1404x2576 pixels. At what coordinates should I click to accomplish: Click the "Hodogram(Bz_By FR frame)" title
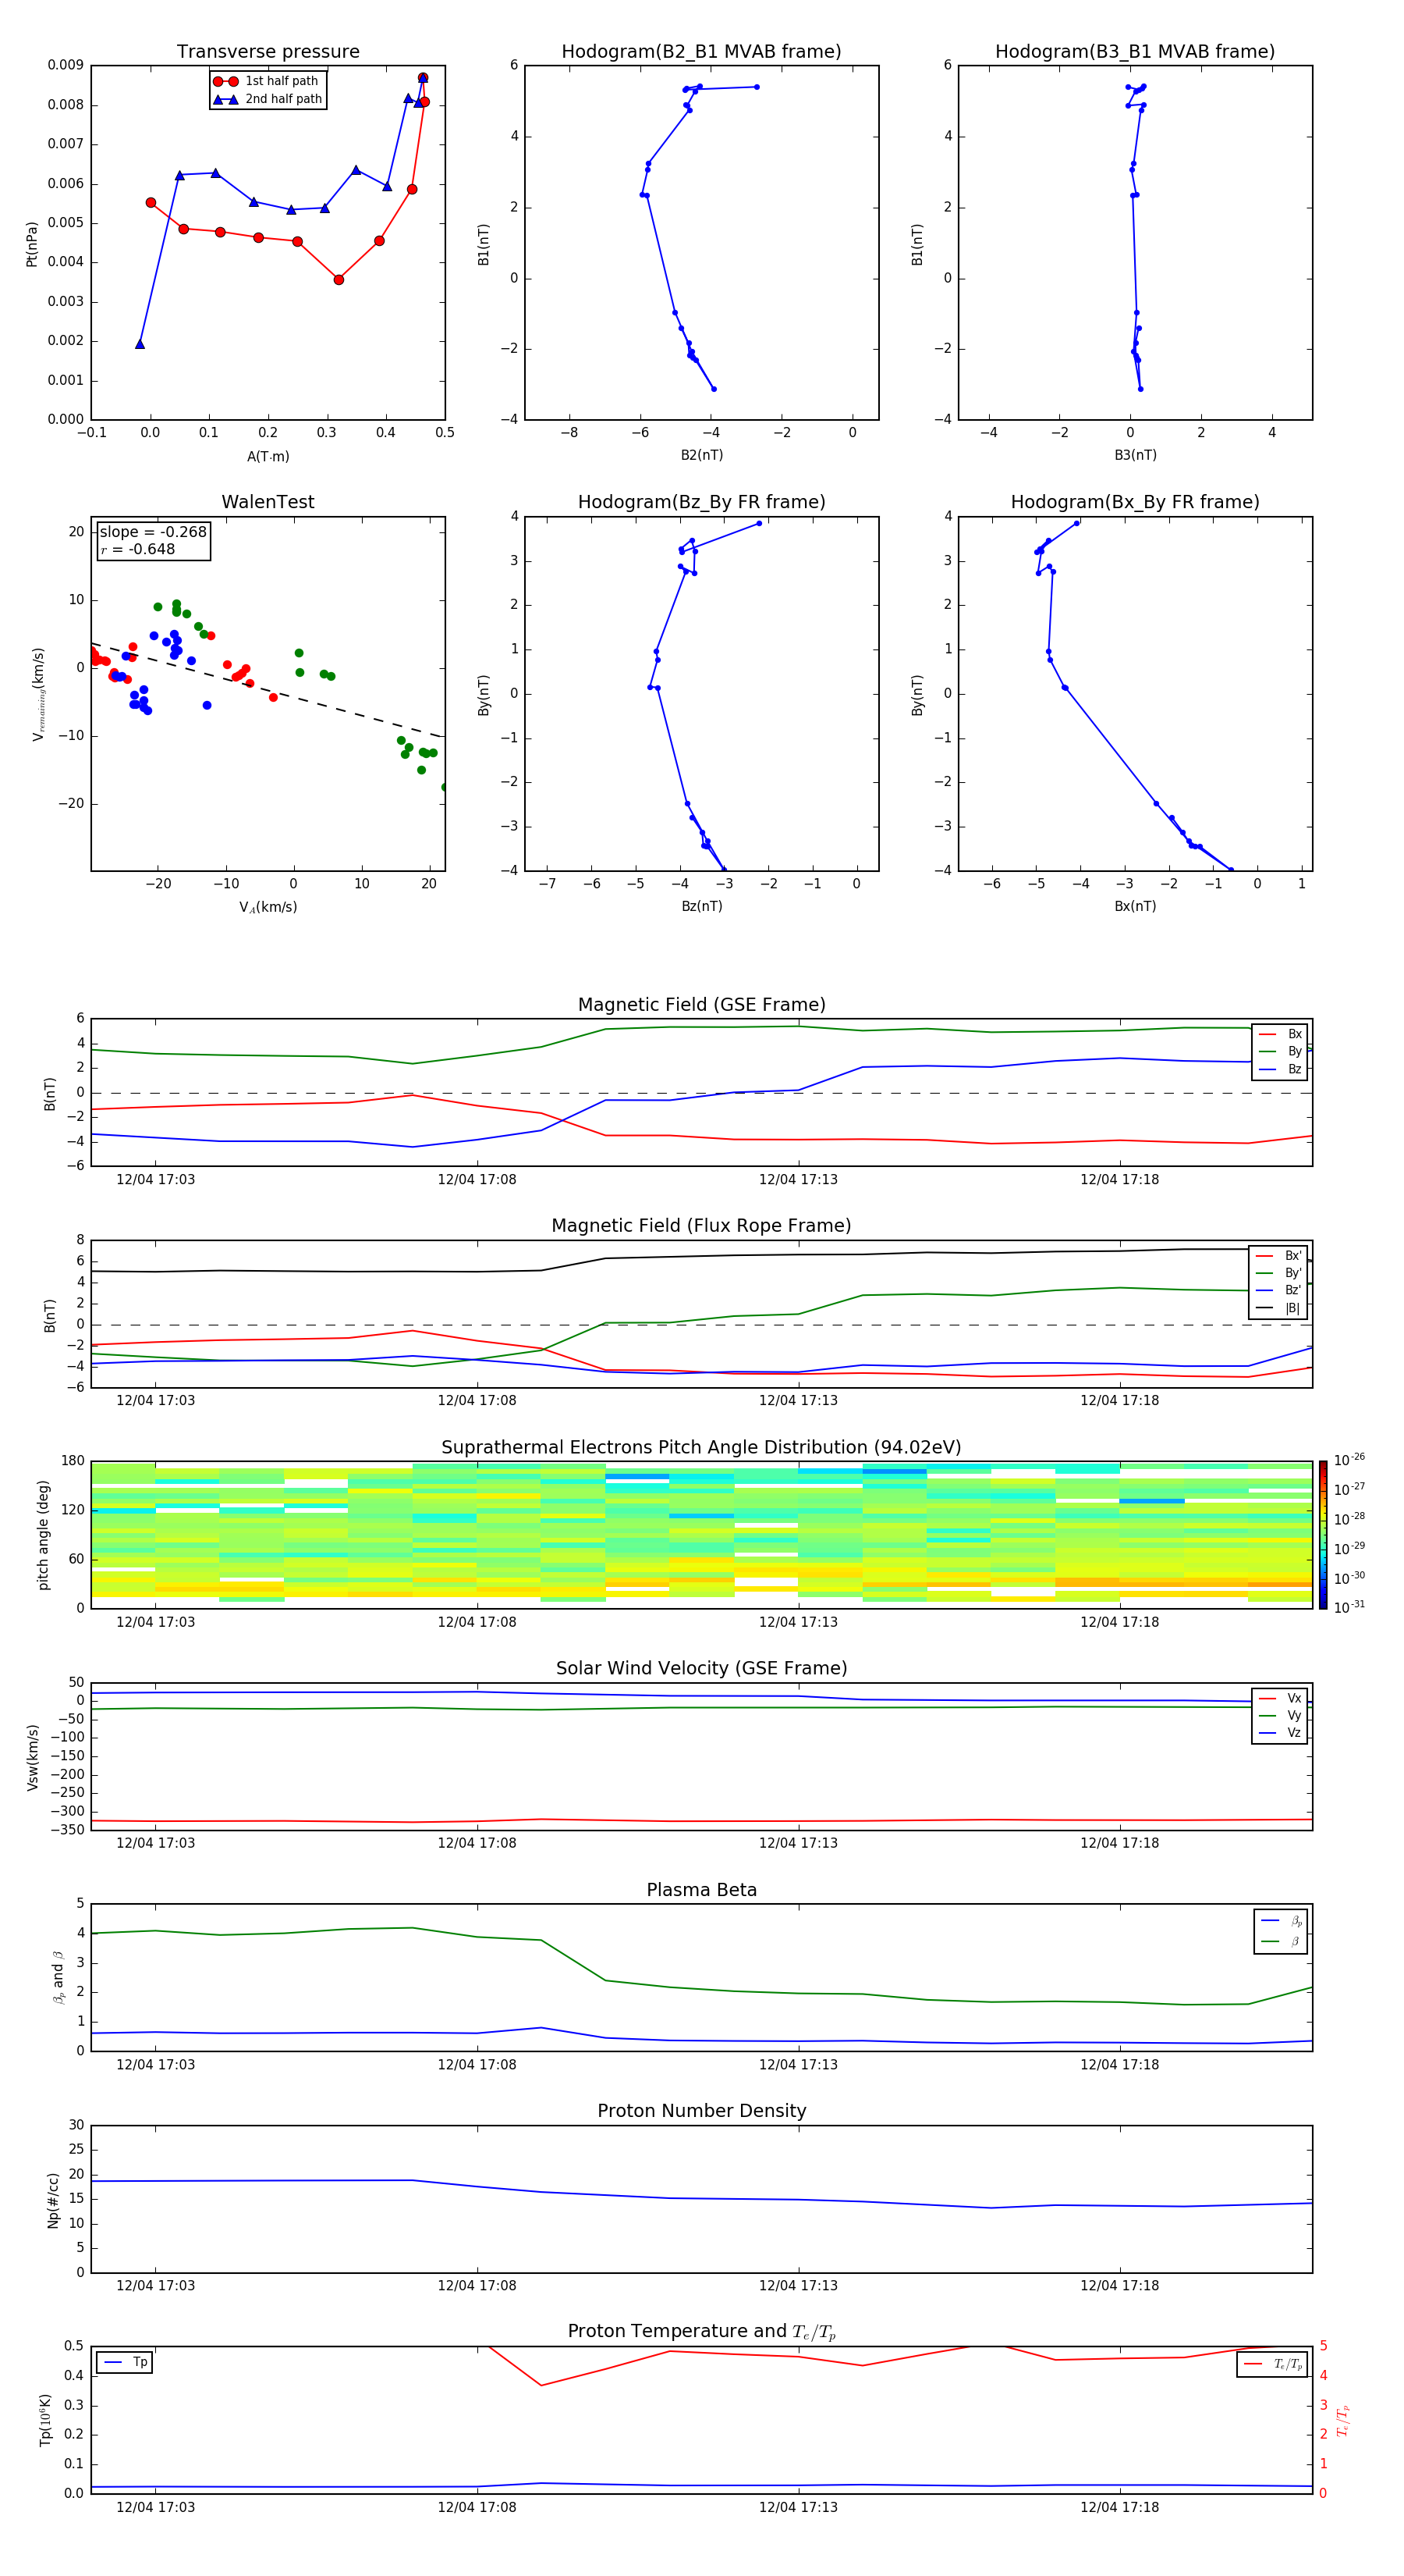pos(701,502)
